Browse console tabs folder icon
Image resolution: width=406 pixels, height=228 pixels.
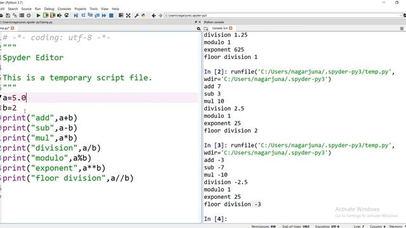click(206, 28)
